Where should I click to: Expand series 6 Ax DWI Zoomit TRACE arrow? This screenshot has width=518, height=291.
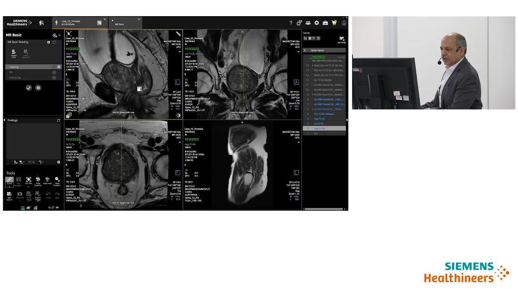(313, 109)
